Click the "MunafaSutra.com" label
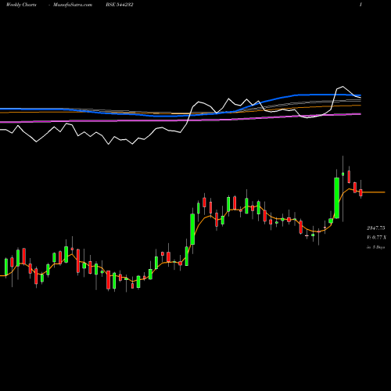Image resolution: width=391 pixels, height=391 pixels. click(73, 5)
